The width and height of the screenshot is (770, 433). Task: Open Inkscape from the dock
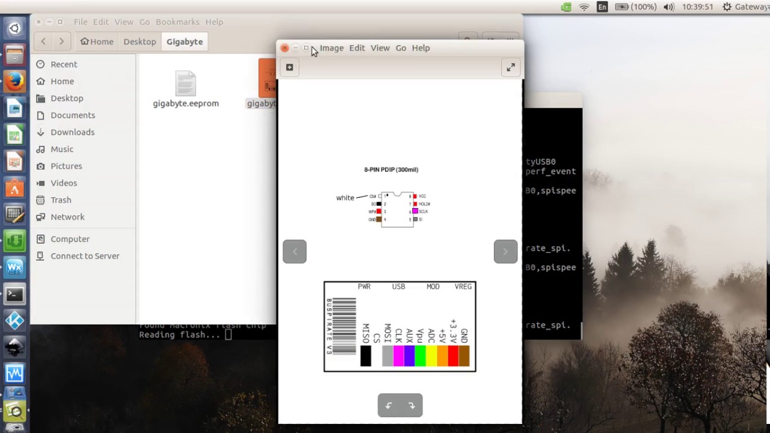tap(14, 347)
